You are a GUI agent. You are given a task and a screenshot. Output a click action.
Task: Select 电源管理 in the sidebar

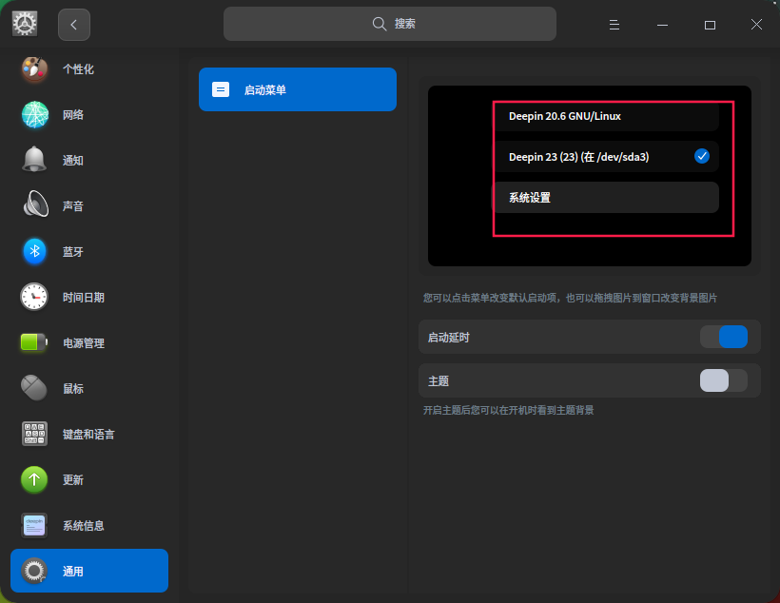pyautogui.click(x=89, y=342)
